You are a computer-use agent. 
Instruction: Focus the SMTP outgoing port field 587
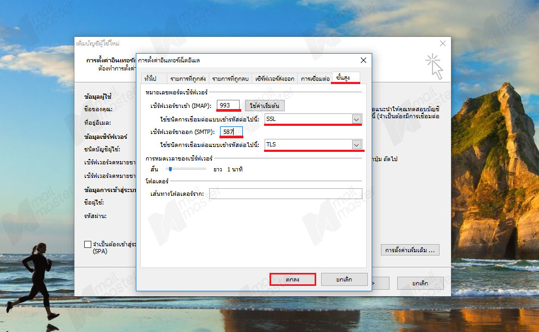[x=231, y=132]
